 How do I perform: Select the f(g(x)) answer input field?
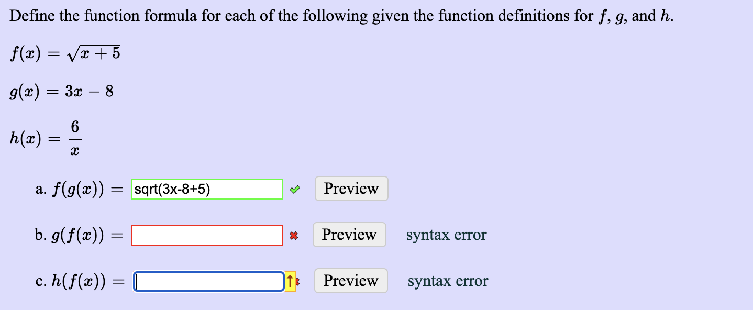pyautogui.click(x=207, y=189)
